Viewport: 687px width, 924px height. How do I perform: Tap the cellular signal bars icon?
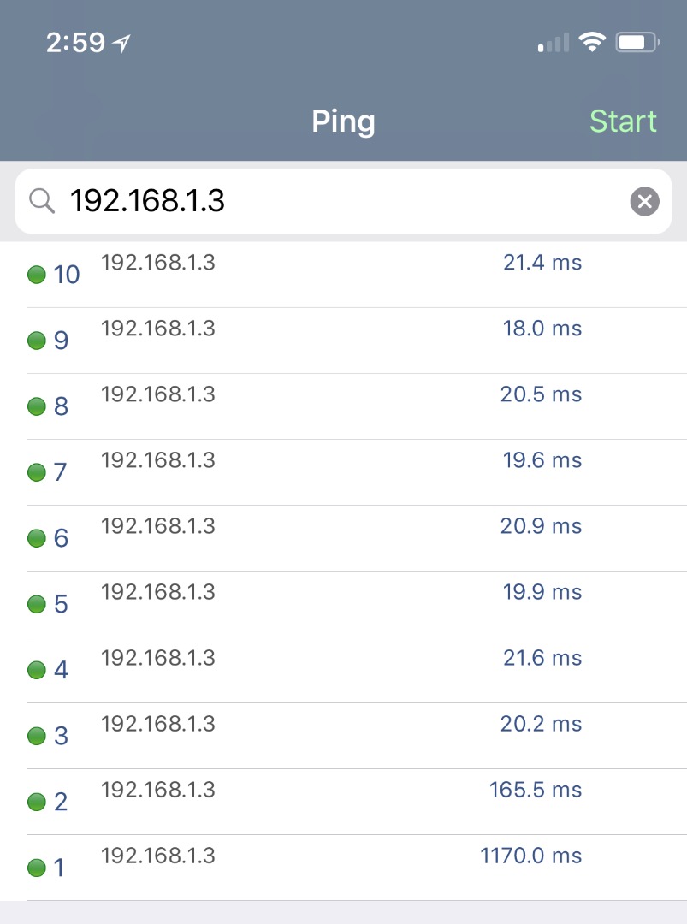pos(554,43)
